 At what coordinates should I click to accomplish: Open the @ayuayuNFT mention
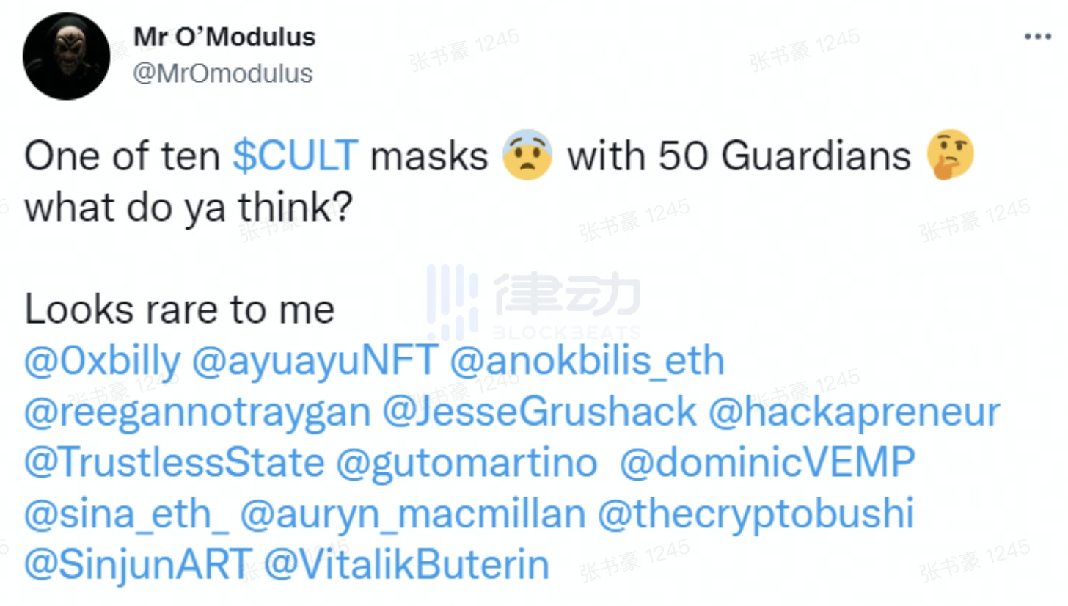tap(315, 362)
